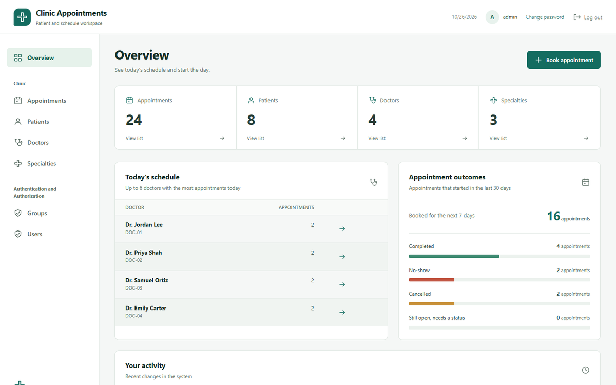The image size is (616, 385).
Task: Click the 8 patients count
Action: coord(251,120)
